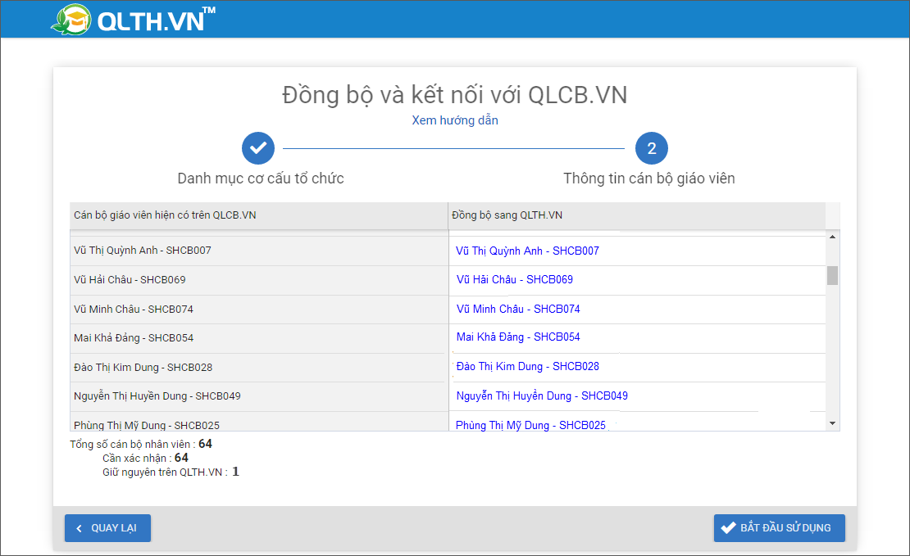Click Danh mục cơ cấu tổ chức step label

tap(261, 179)
